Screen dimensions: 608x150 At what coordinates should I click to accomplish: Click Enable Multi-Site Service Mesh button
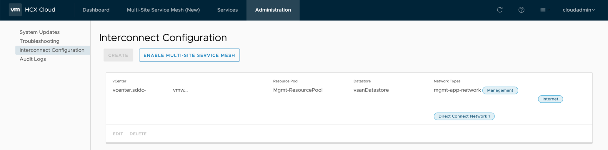(x=189, y=55)
